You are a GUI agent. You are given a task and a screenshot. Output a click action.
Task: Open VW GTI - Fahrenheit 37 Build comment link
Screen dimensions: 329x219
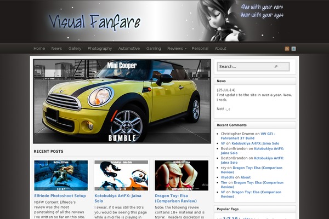(248, 136)
